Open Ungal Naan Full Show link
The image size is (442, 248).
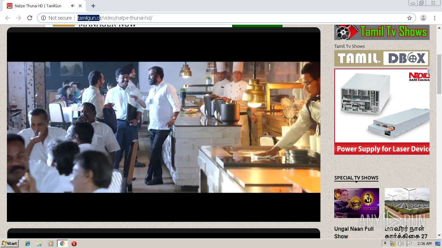(354, 232)
